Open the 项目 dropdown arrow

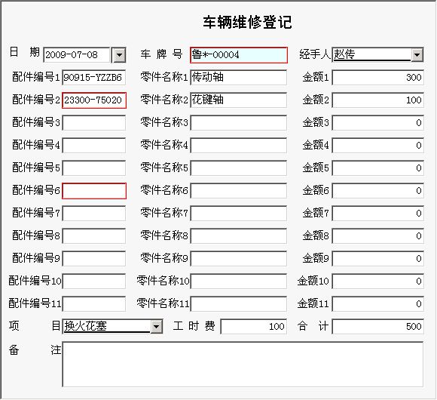[157, 326]
